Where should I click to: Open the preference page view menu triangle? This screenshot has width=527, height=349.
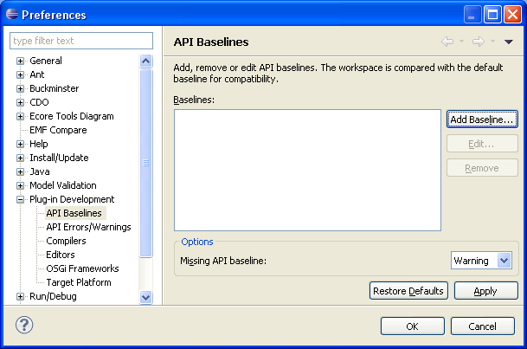509,42
